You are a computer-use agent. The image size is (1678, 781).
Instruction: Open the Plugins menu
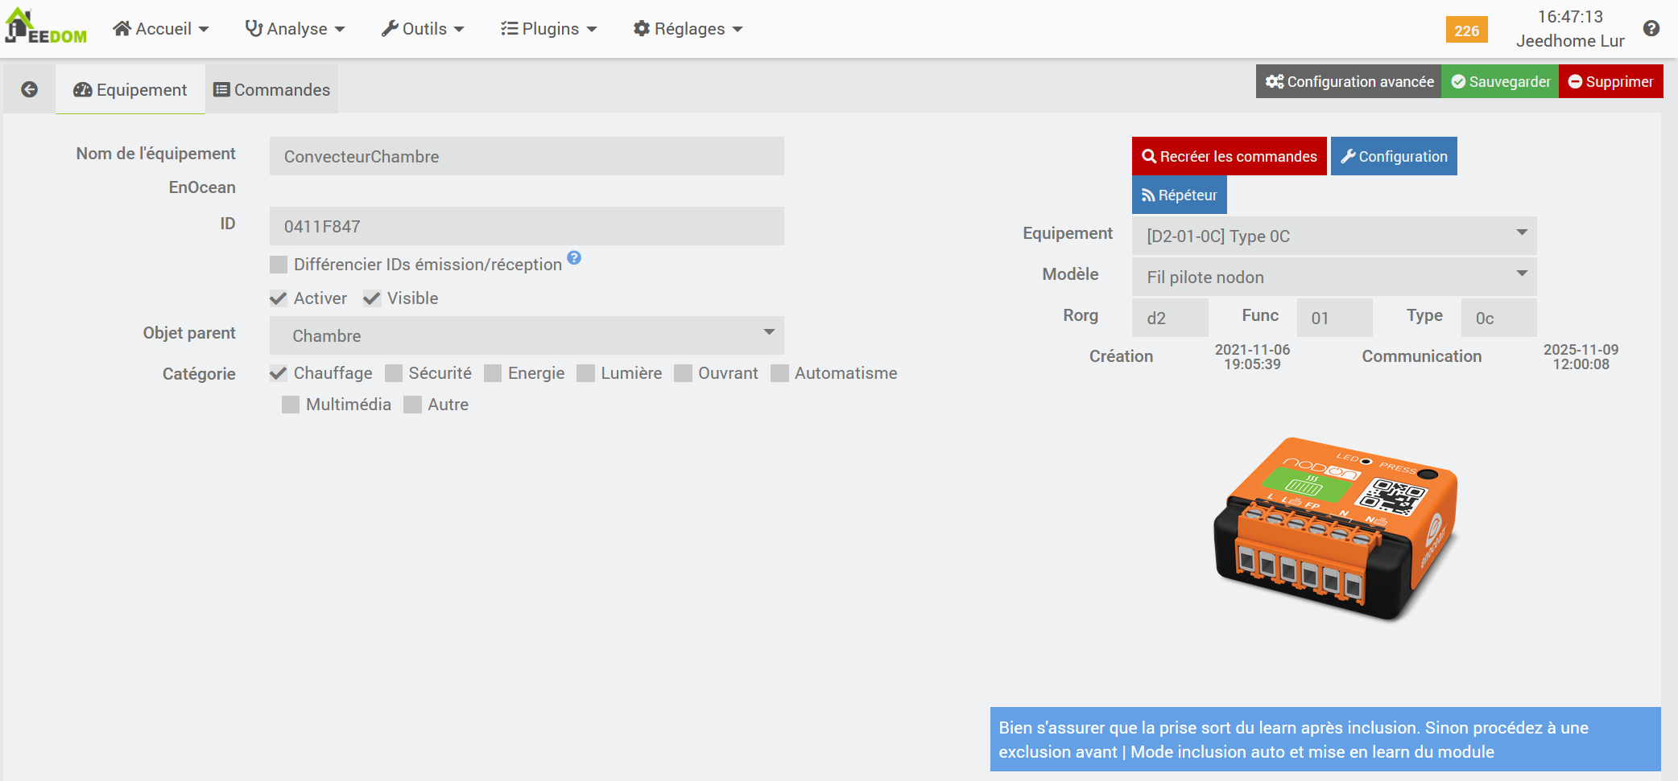(x=549, y=29)
